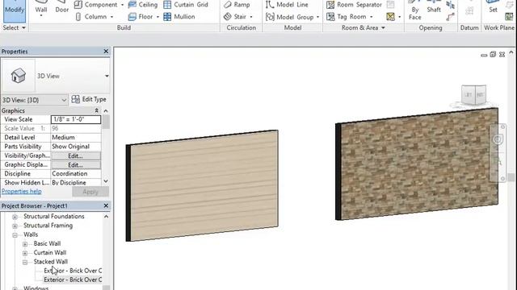Collapse the Walls tree node
This screenshot has width=517, height=290.
tap(15, 235)
